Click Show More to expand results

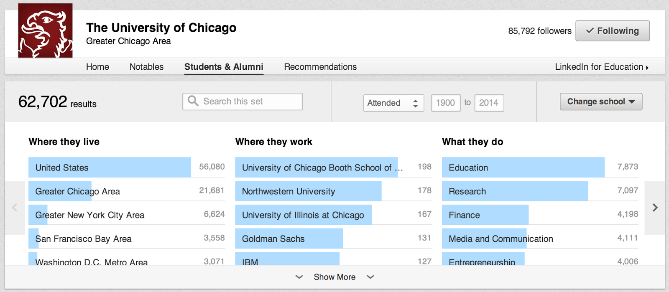(334, 277)
